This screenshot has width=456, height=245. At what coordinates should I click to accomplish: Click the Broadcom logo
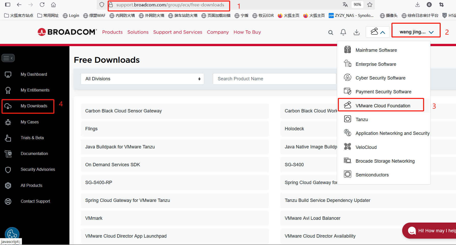[67, 32]
